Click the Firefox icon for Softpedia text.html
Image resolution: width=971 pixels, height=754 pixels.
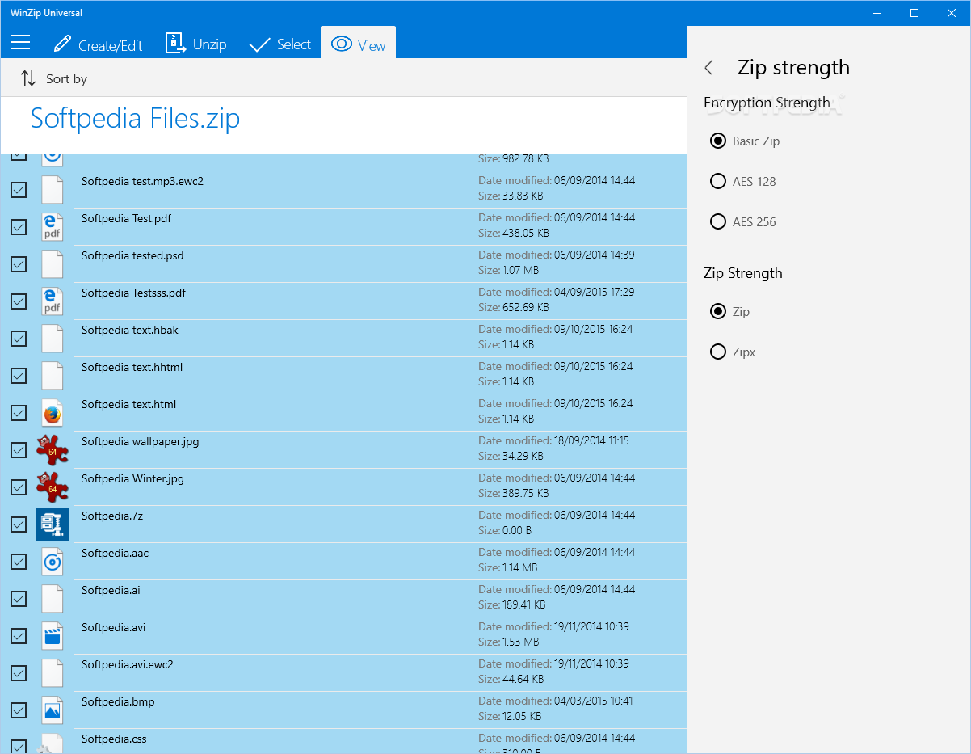pos(53,413)
